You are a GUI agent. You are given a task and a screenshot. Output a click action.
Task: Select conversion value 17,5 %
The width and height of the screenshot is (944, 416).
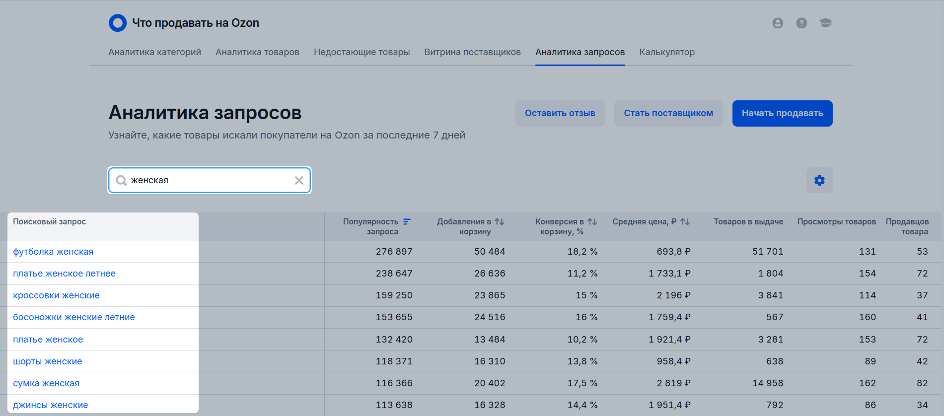tap(582, 383)
